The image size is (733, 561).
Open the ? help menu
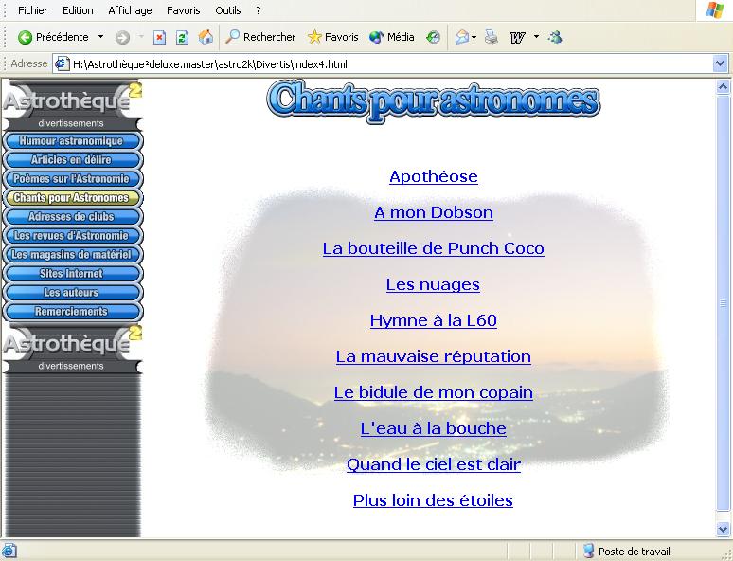[258, 10]
